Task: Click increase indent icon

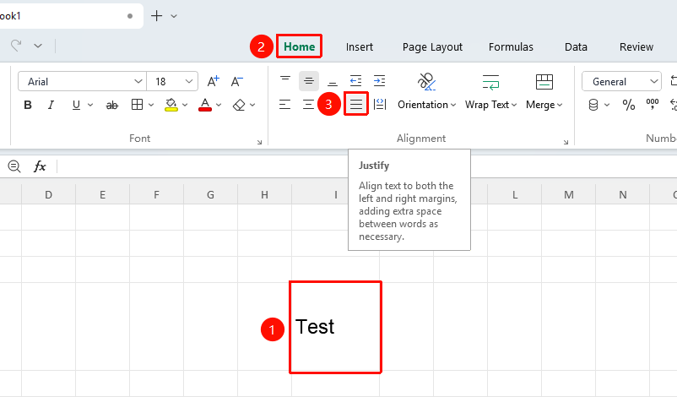Action: [x=380, y=81]
